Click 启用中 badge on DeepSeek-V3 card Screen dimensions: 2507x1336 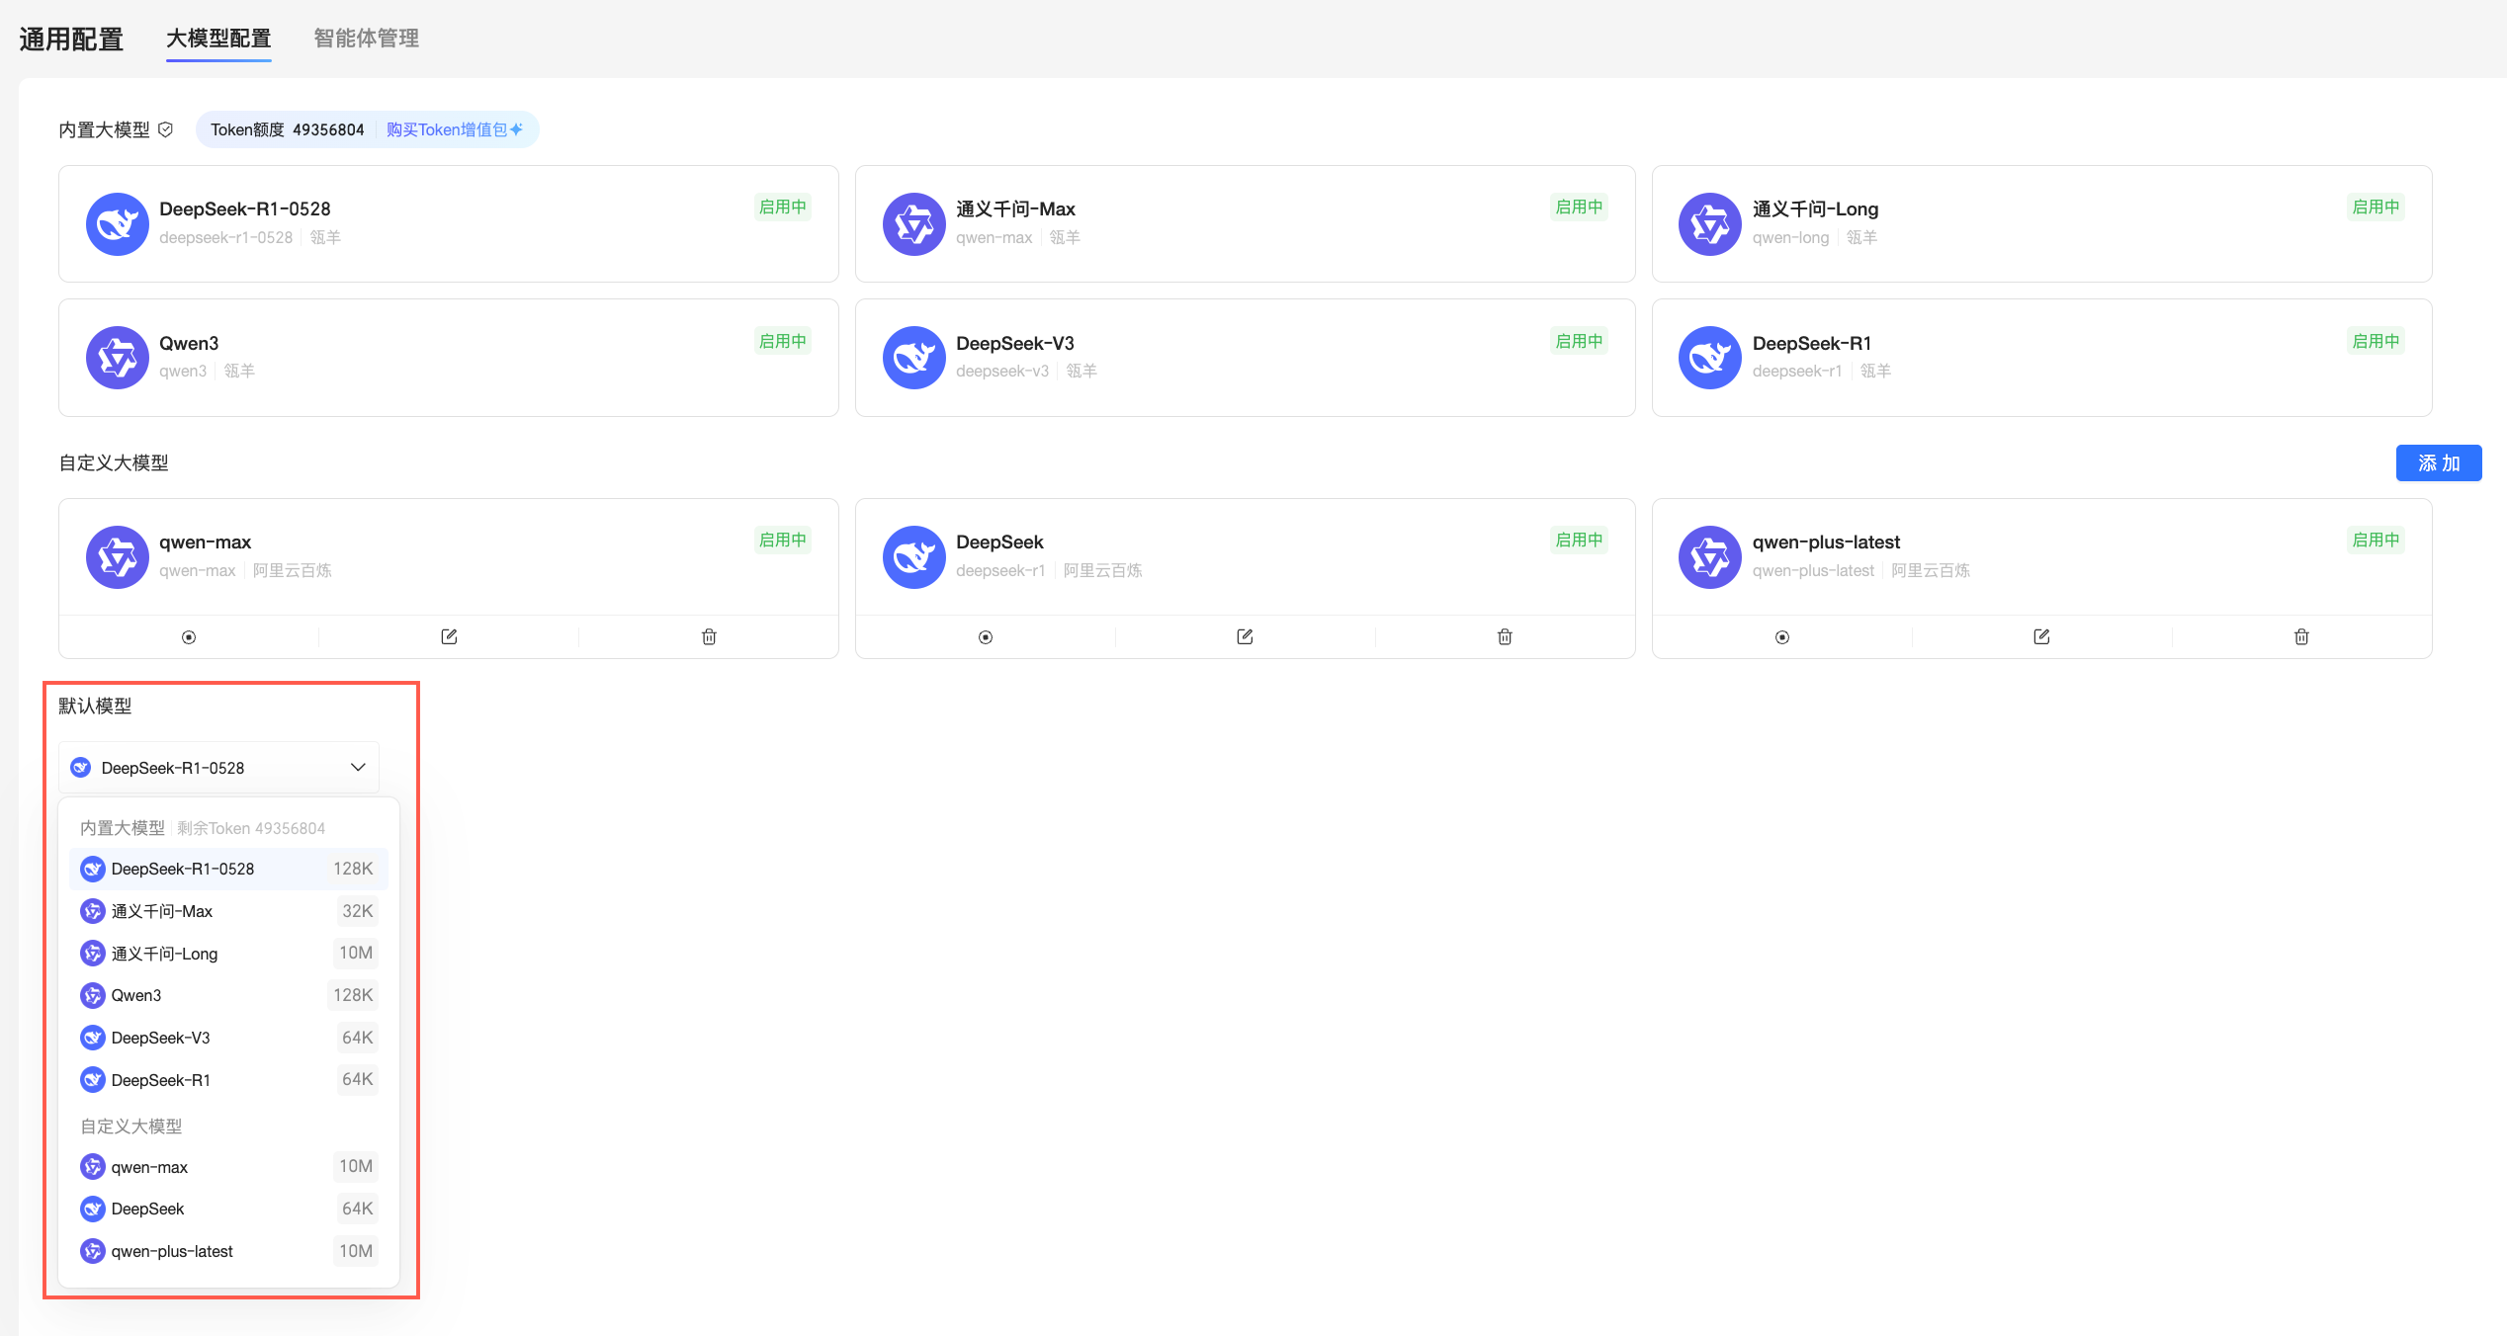[x=1580, y=341]
